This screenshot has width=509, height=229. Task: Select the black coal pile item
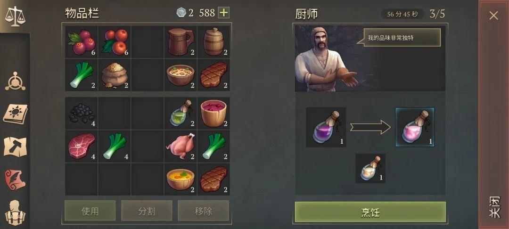[x=82, y=113]
